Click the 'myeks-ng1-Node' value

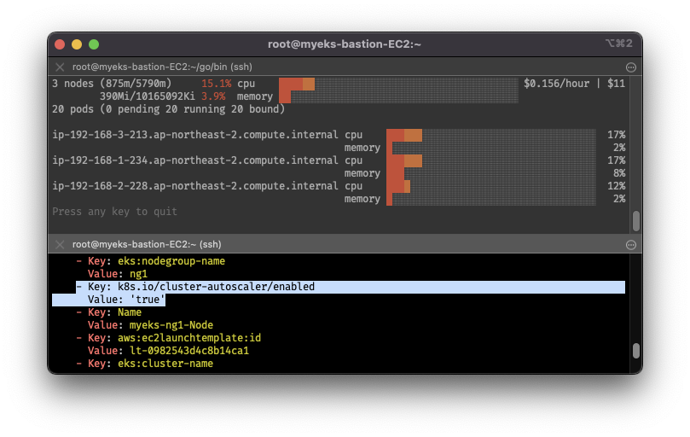(x=171, y=325)
